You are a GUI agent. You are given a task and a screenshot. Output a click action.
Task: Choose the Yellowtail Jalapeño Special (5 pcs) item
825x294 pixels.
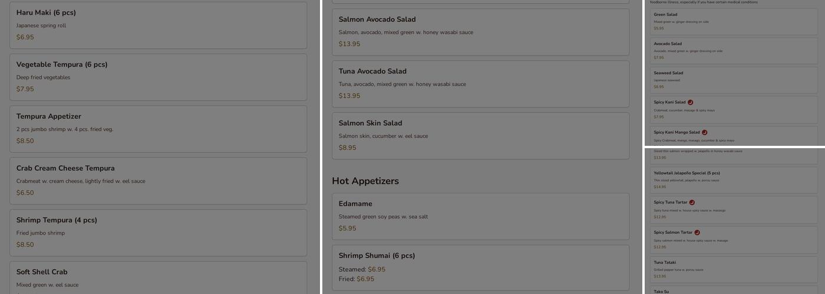[x=734, y=180]
